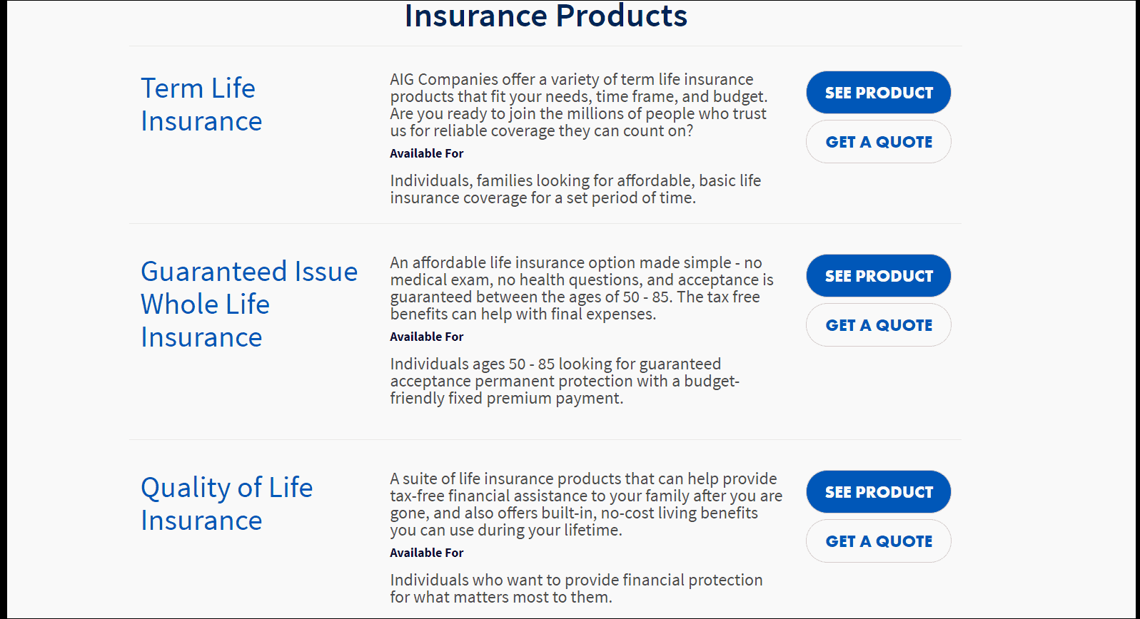Click the AIG Companies term life description paragraph

(x=579, y=105)
